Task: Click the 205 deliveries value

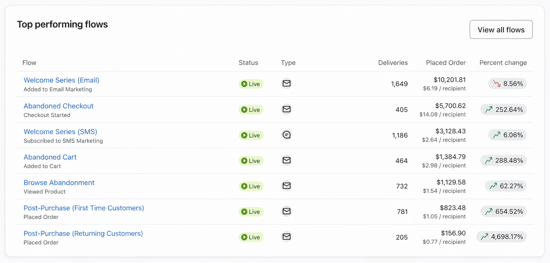Action: tap(402, 237)
